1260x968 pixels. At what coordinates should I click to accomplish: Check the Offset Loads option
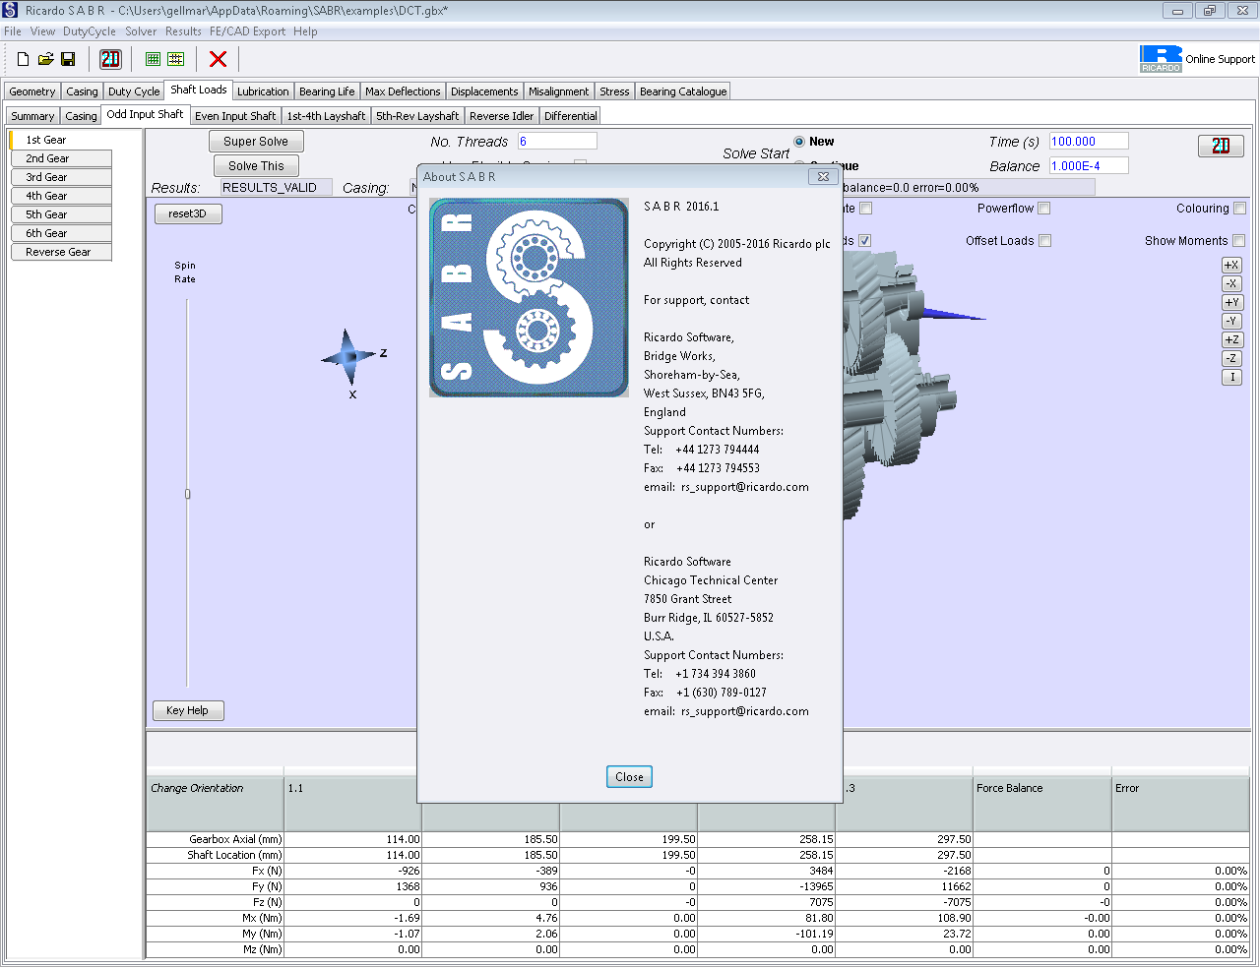pos(1045,241)
